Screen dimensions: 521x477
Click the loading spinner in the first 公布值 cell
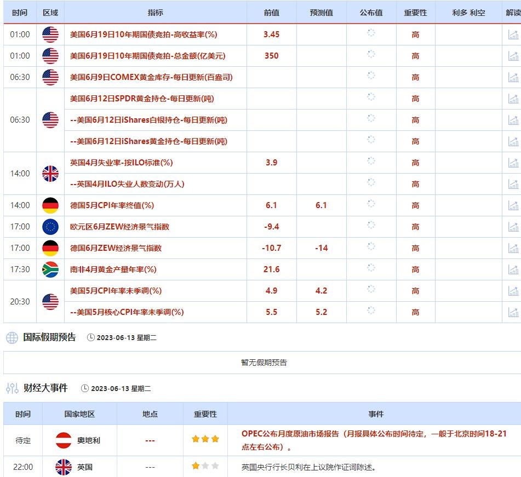[x=371, y=34]
